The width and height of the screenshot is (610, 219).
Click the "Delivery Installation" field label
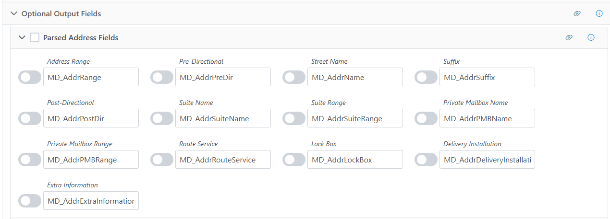[x=472, y=144]
